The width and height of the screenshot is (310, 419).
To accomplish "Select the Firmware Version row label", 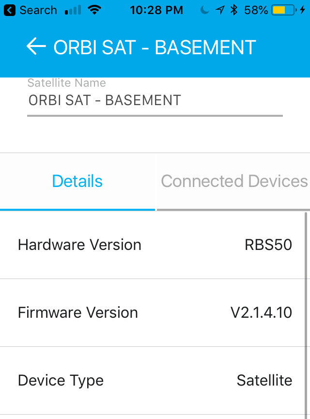I will click(x=78, y=312).
